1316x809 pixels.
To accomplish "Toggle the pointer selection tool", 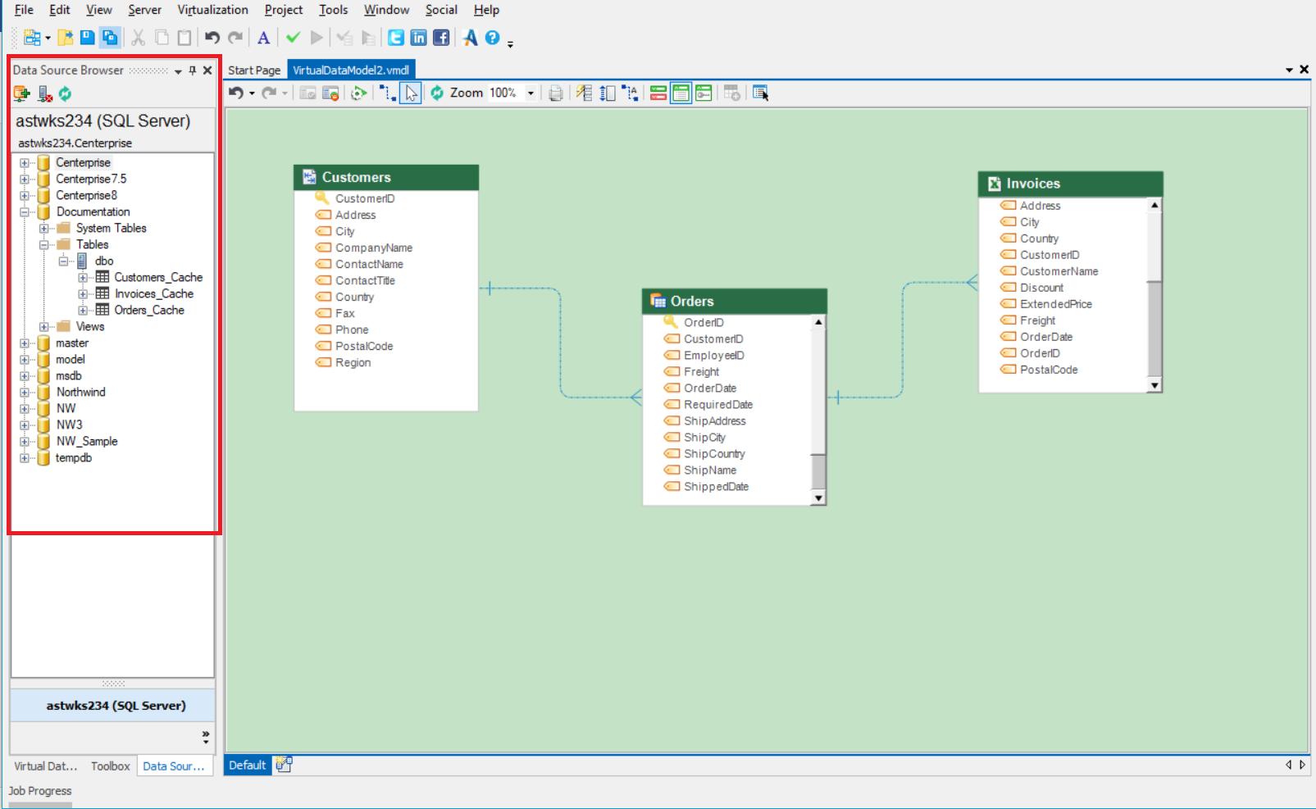I will point(411,93).
